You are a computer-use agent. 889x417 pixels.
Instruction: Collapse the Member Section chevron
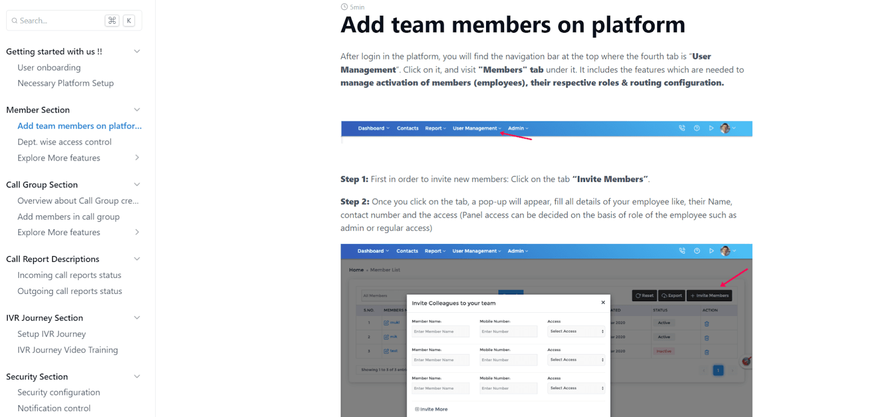pyautogui.click(x=137, y=110)
